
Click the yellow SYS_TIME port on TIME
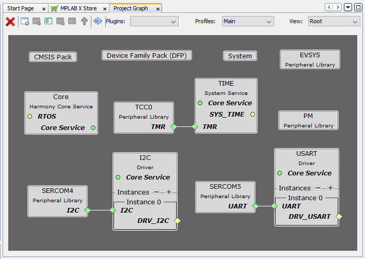(x=252, y=114)
